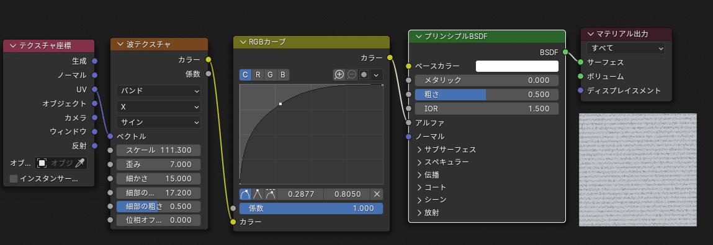The width and height of the screenshot is (713, 245).
Task: Delete curve point with the X icon
Action: 377,194
